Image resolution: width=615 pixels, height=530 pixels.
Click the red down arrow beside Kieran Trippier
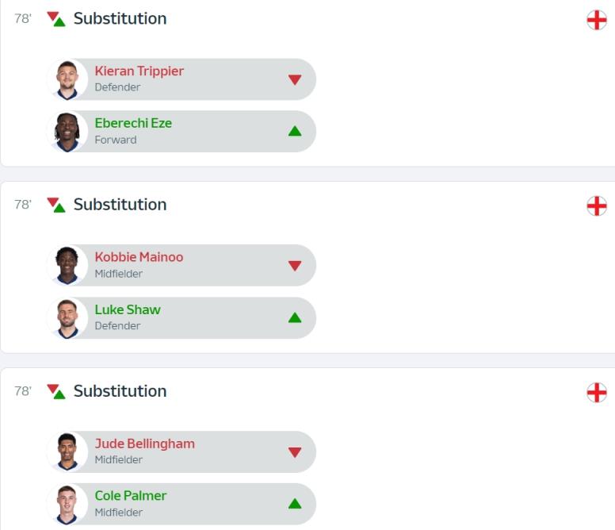[x=295, y=79]
